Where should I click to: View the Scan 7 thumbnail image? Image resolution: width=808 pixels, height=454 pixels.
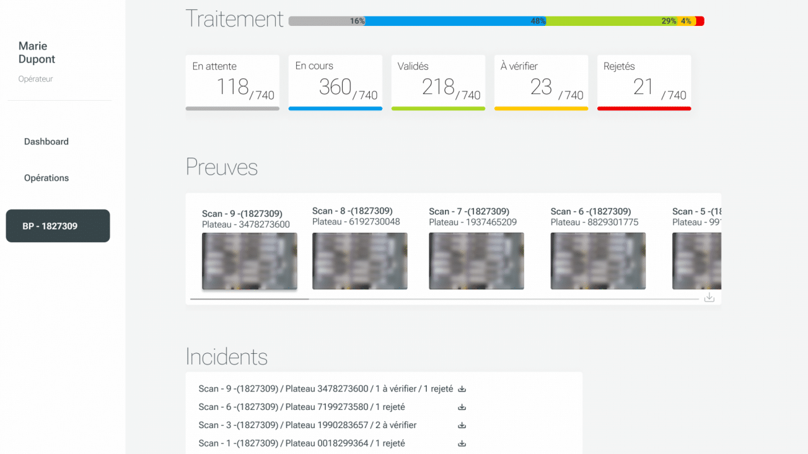click(476, 261)
